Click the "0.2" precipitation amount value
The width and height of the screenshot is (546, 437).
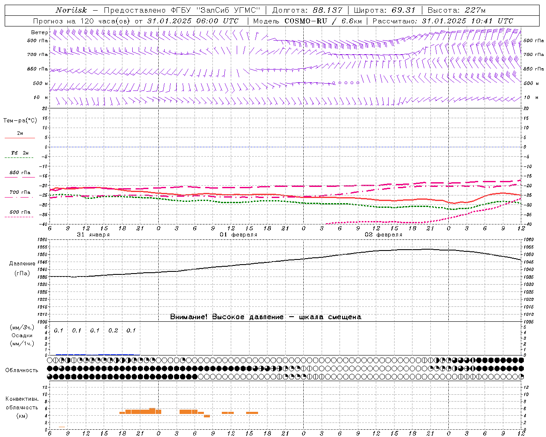click(x=113, y=330)
